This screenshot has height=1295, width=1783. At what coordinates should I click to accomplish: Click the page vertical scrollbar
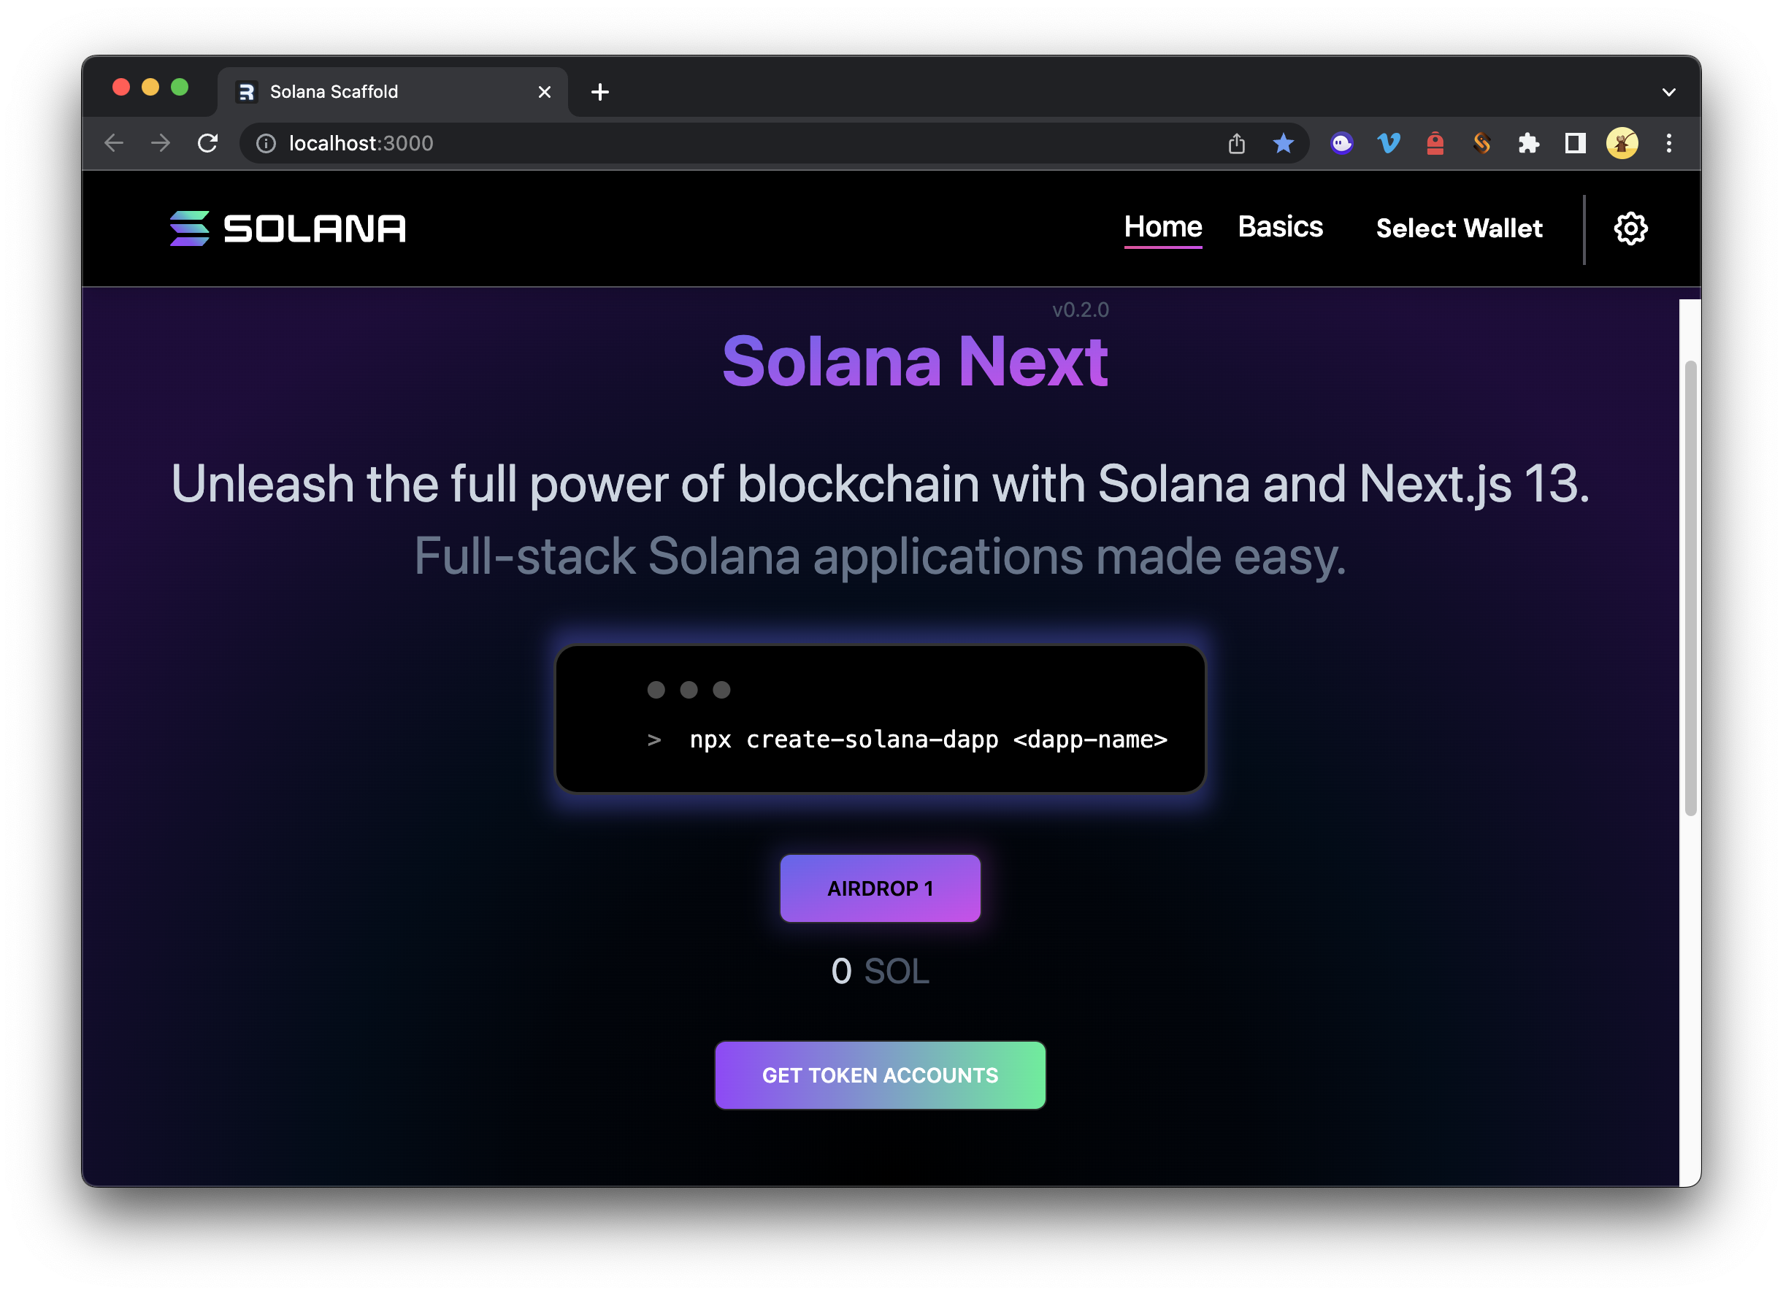click(1690, 588)
